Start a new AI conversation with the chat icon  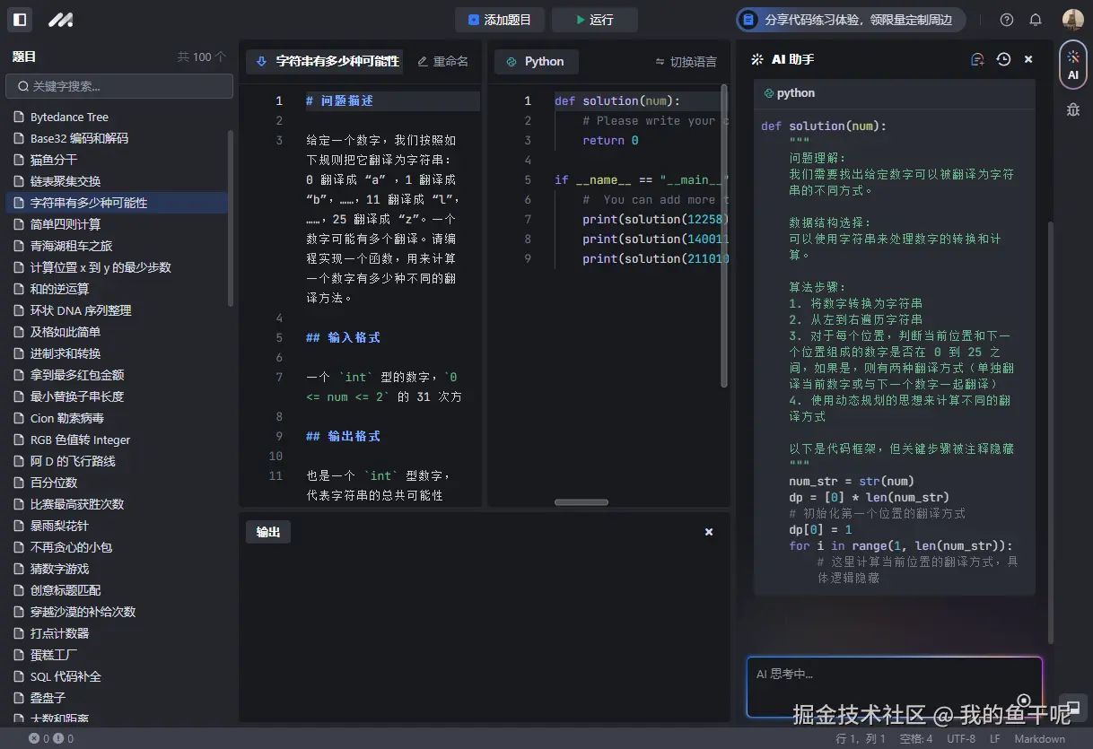(x=977, y=58)
